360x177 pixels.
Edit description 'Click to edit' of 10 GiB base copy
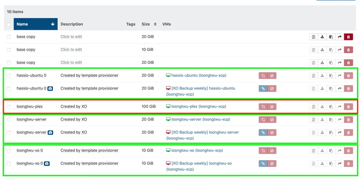tap(71, 50)
